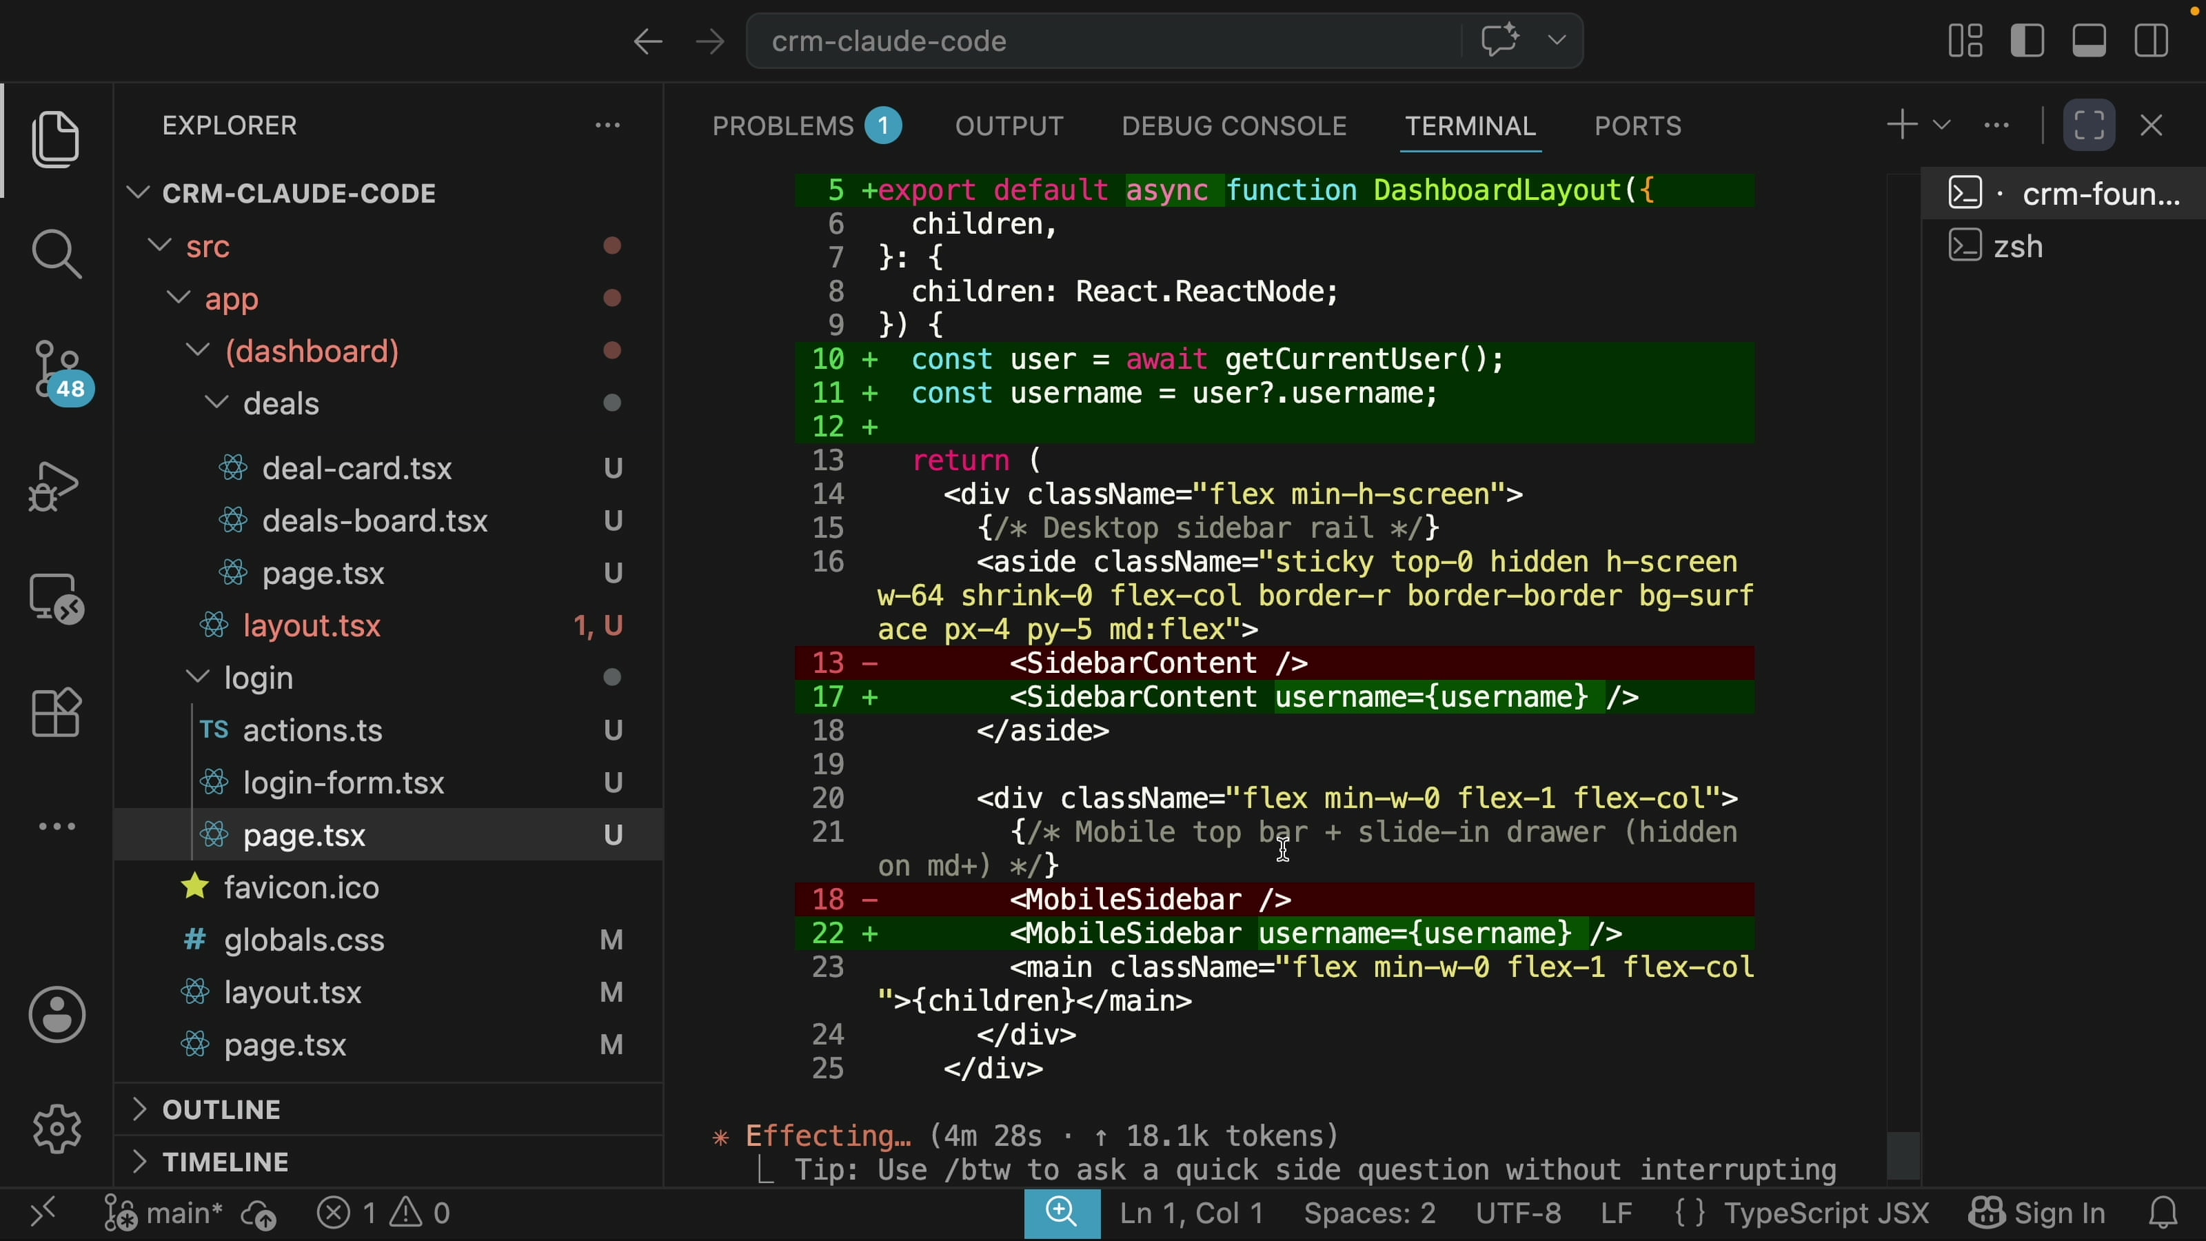Open actions.ts file

click(389, 731)
